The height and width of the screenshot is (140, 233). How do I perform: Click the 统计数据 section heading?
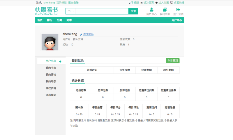[x=77, y=81]
